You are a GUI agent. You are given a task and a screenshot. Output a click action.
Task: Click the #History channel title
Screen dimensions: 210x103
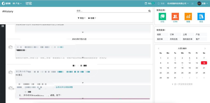pos(8,11)
